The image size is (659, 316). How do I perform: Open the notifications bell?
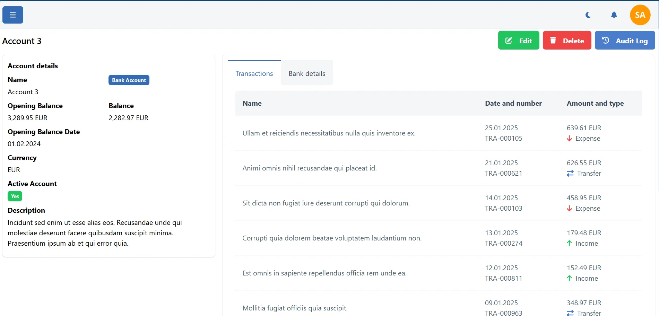tap(614, 15)
